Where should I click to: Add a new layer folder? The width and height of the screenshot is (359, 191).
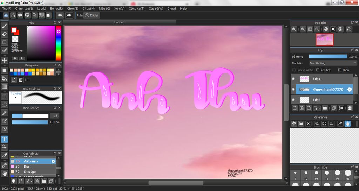coord(325,108)
